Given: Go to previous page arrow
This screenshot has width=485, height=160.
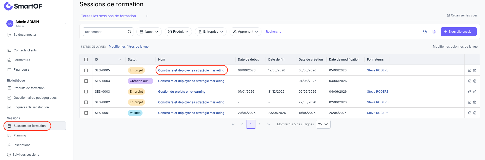Looking at the screenshot, I should (x=242, y=124).
